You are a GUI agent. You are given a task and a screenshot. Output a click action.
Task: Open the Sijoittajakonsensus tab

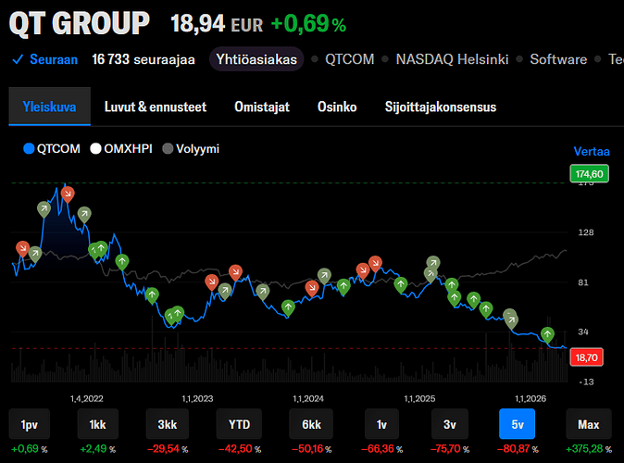[x=441, y=106]
